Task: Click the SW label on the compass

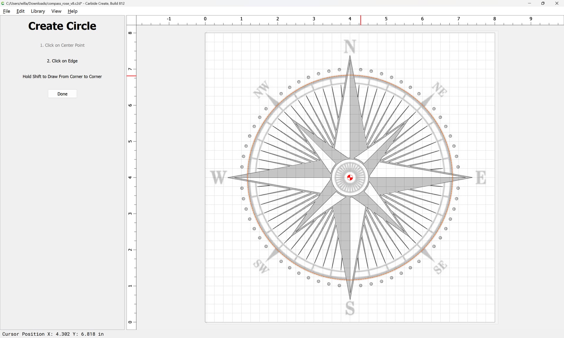Action: point(261,266)
